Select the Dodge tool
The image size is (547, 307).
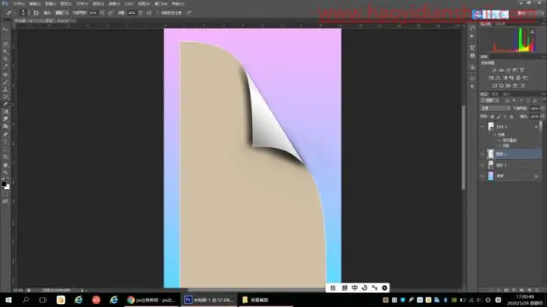click(x=5, y=126)
